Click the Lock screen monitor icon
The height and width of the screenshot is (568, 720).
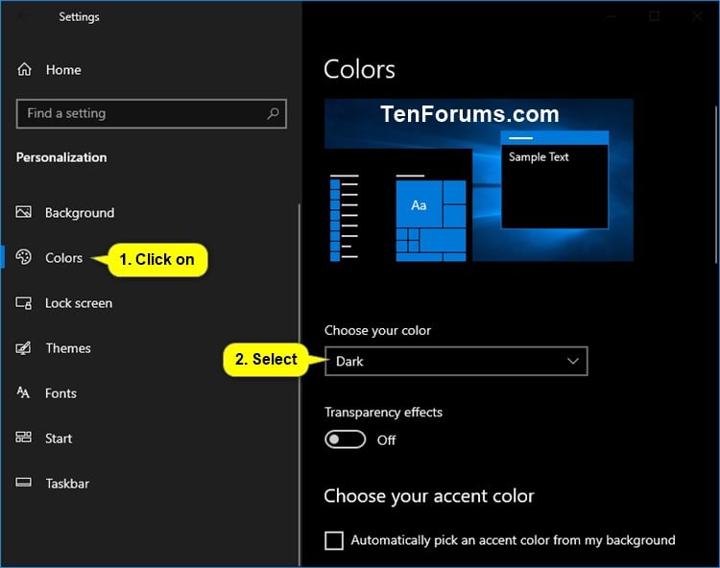23,303
